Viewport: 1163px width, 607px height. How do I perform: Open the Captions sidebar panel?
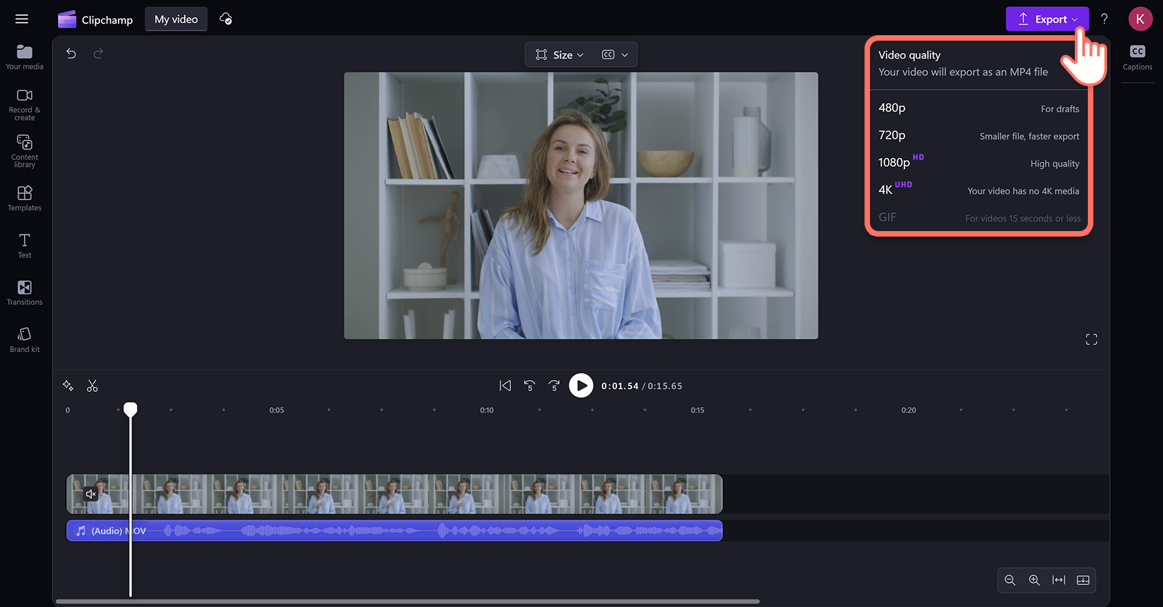[1137, 58]
